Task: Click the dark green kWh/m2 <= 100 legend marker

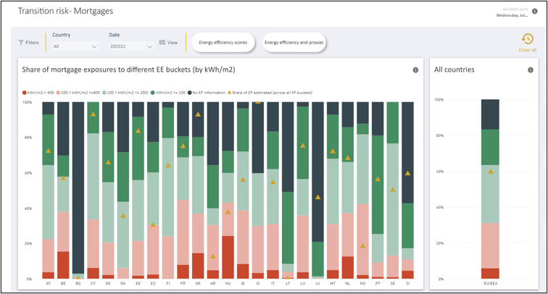Action: click(x=153, y=93)
